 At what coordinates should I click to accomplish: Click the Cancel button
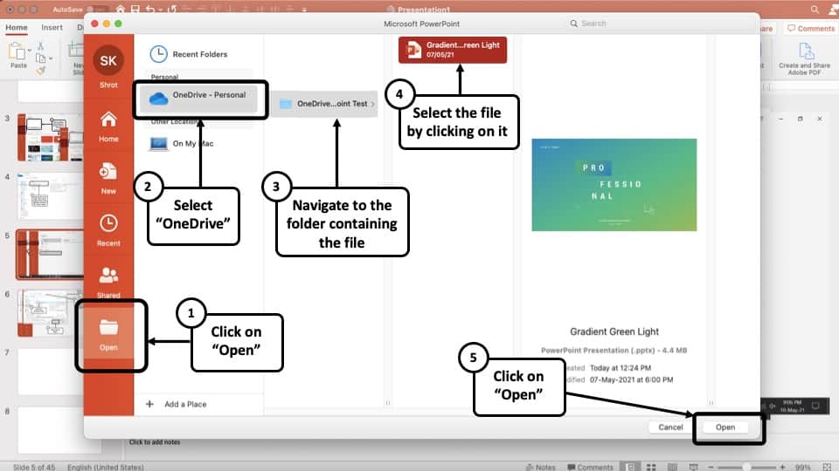pos(670,427)
